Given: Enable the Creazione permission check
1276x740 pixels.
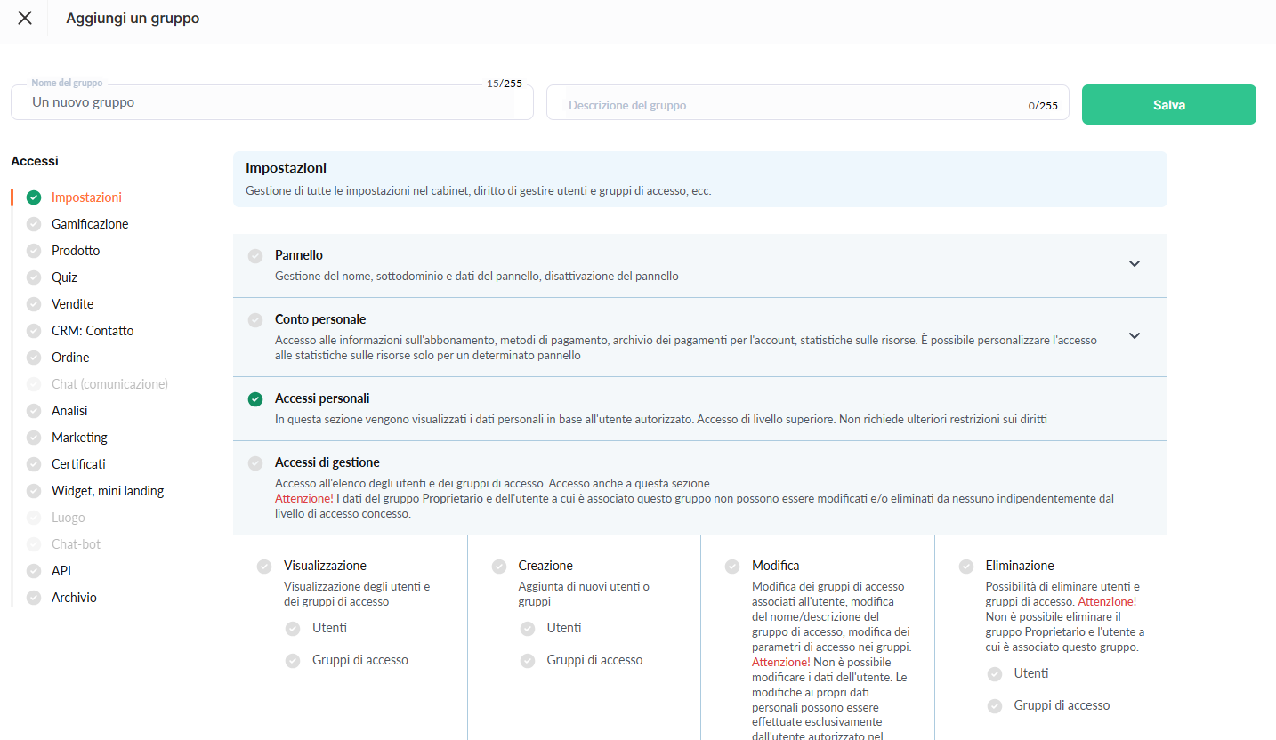Looking at the screenshot, I should tap(499, 567).
